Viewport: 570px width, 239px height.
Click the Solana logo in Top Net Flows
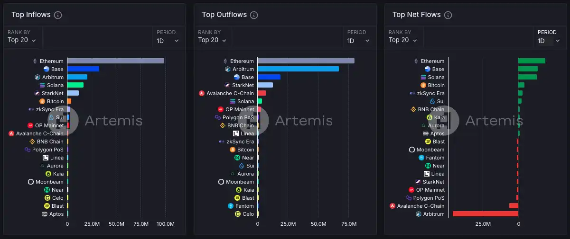(x=423, y=77)
